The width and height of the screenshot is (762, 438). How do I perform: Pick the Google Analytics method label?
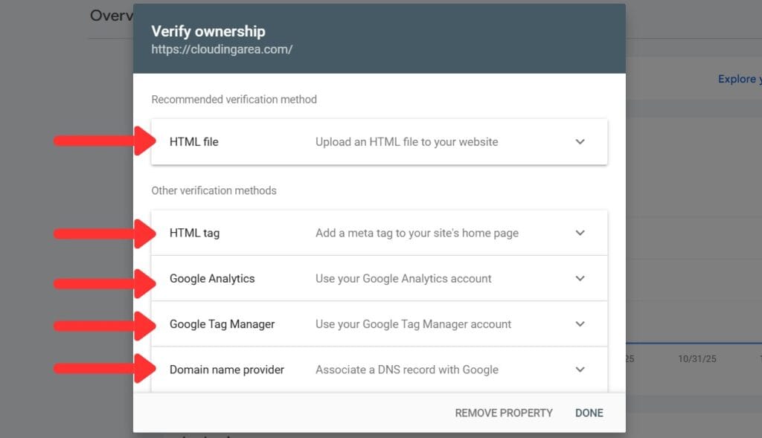point(212,279)
